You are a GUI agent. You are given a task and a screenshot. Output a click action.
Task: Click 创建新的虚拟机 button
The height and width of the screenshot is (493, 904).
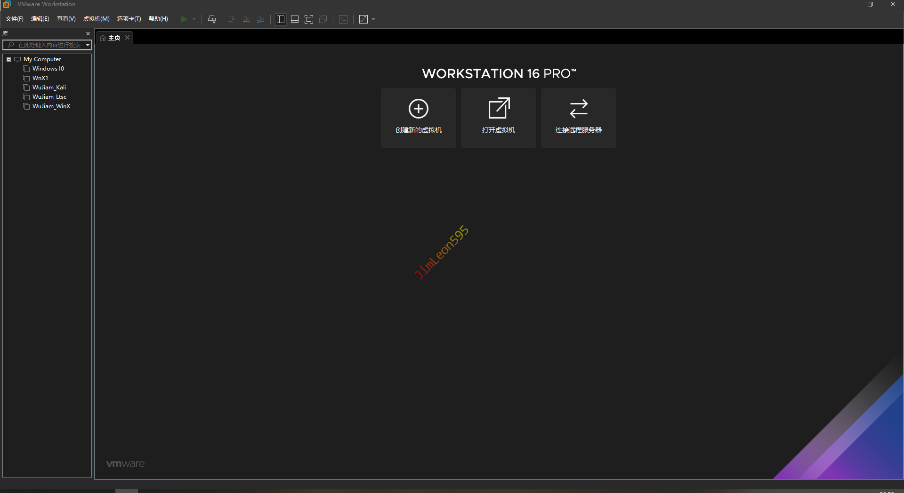click(x=418, y=118)
